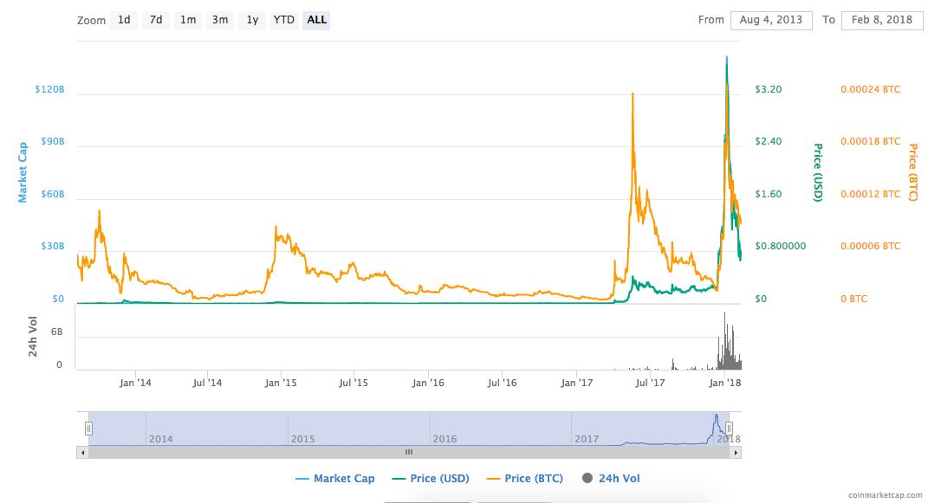The width and height of the screenshot is (928, 503).
Task: Choose the YTD zoom option
Action: pyautogui.click(x=284, y=20)
